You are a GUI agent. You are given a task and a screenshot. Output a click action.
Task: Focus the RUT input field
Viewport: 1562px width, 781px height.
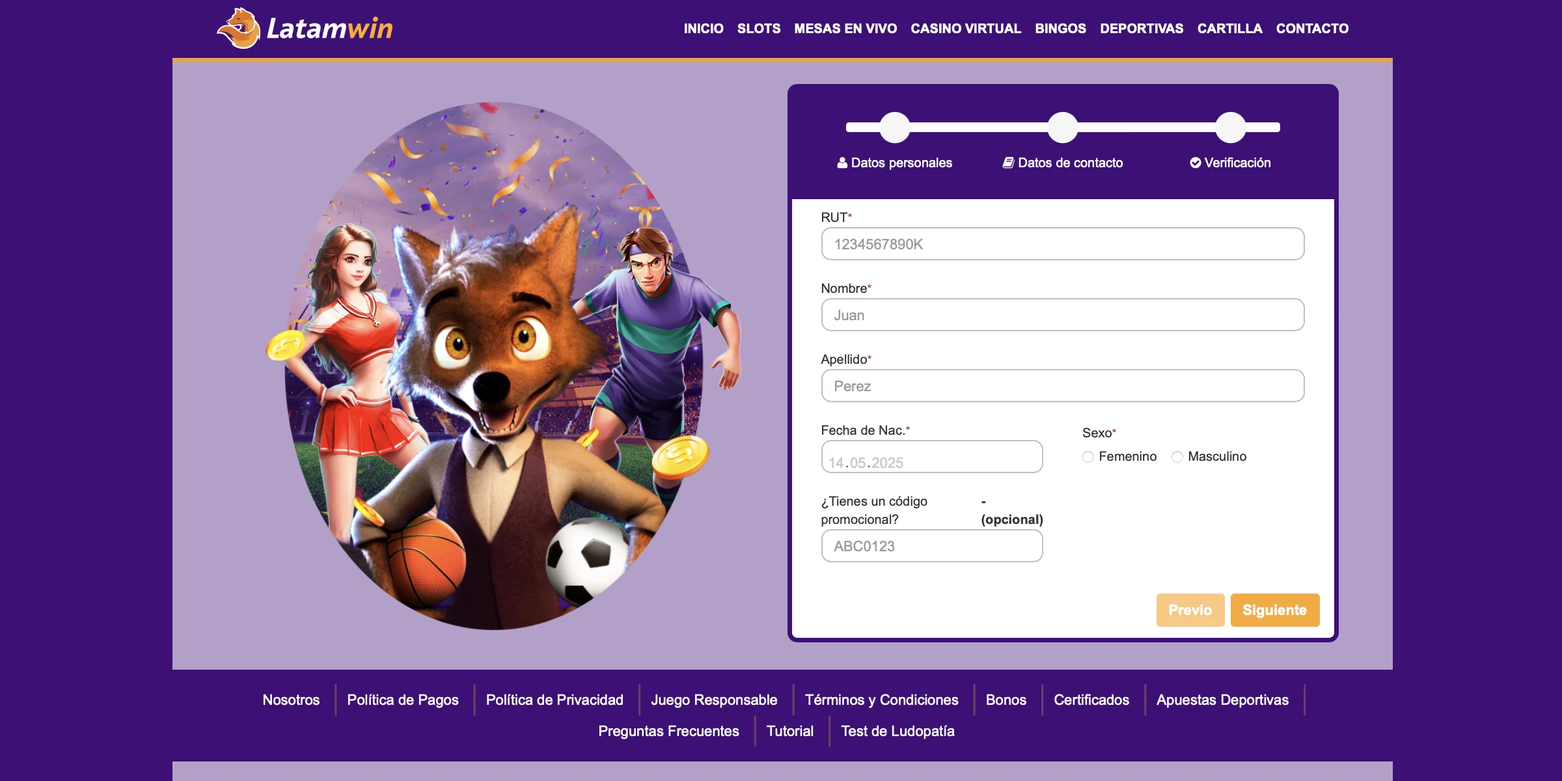[1063, 244]
